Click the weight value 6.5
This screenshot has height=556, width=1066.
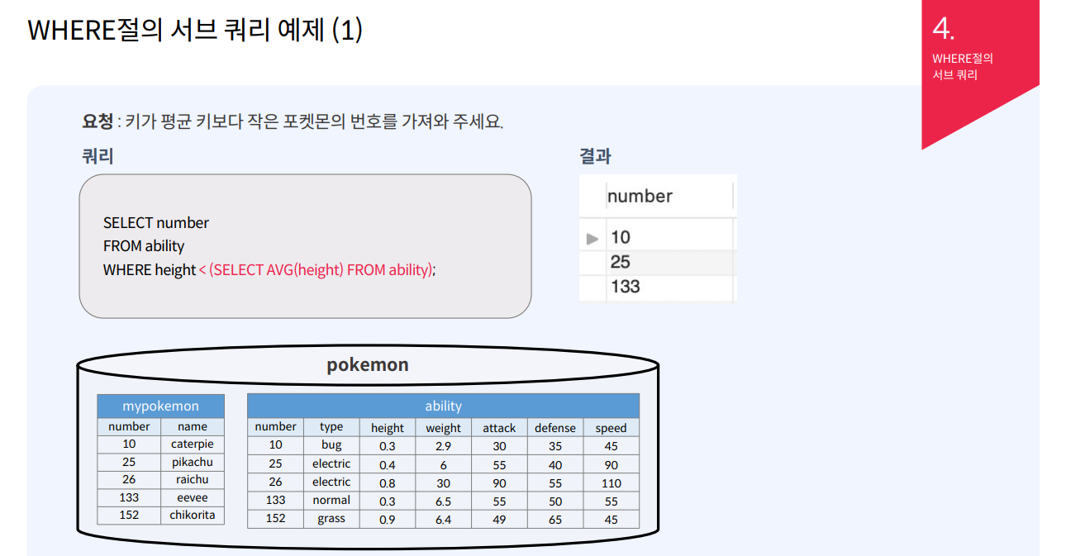coord(444,501)
